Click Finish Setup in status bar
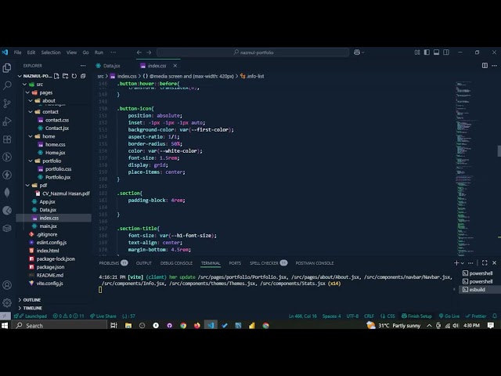The width and height of the screenshot is (501, 376). point(416,316)
